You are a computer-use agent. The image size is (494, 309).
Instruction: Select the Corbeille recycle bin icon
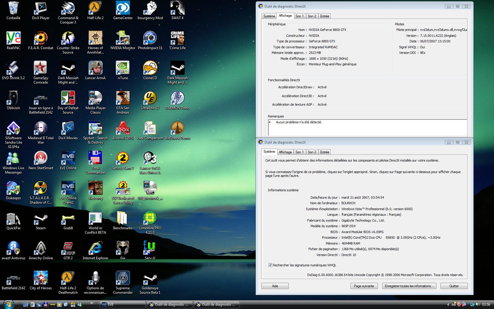(13, 9)
